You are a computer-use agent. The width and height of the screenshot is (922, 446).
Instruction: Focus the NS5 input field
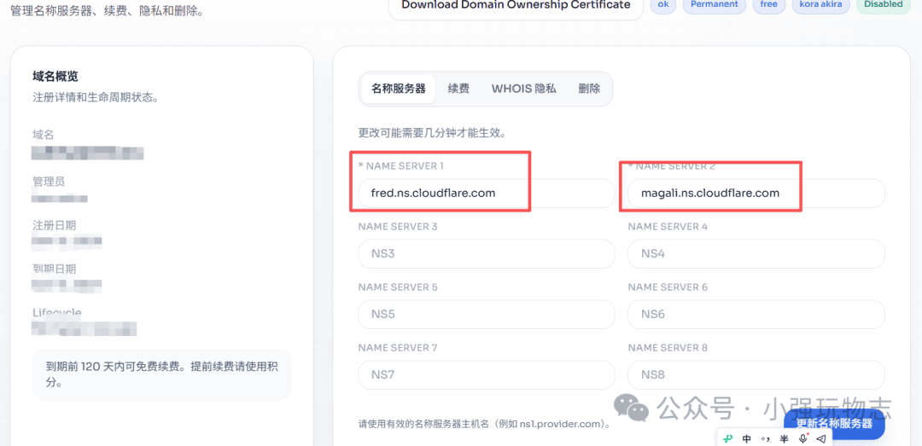(487, 315)
